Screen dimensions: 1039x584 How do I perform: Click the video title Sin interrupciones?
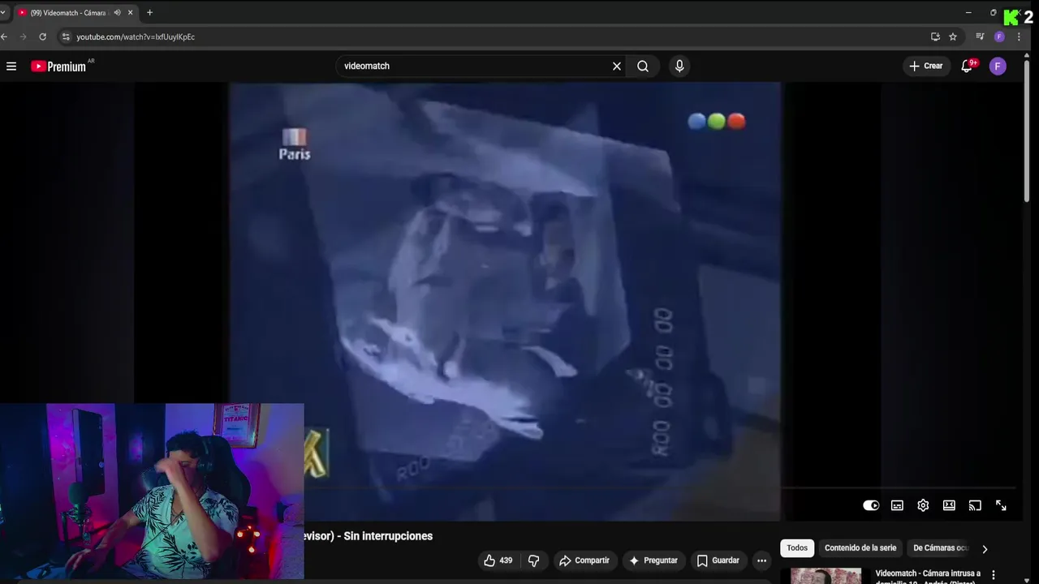pos(369,536)
